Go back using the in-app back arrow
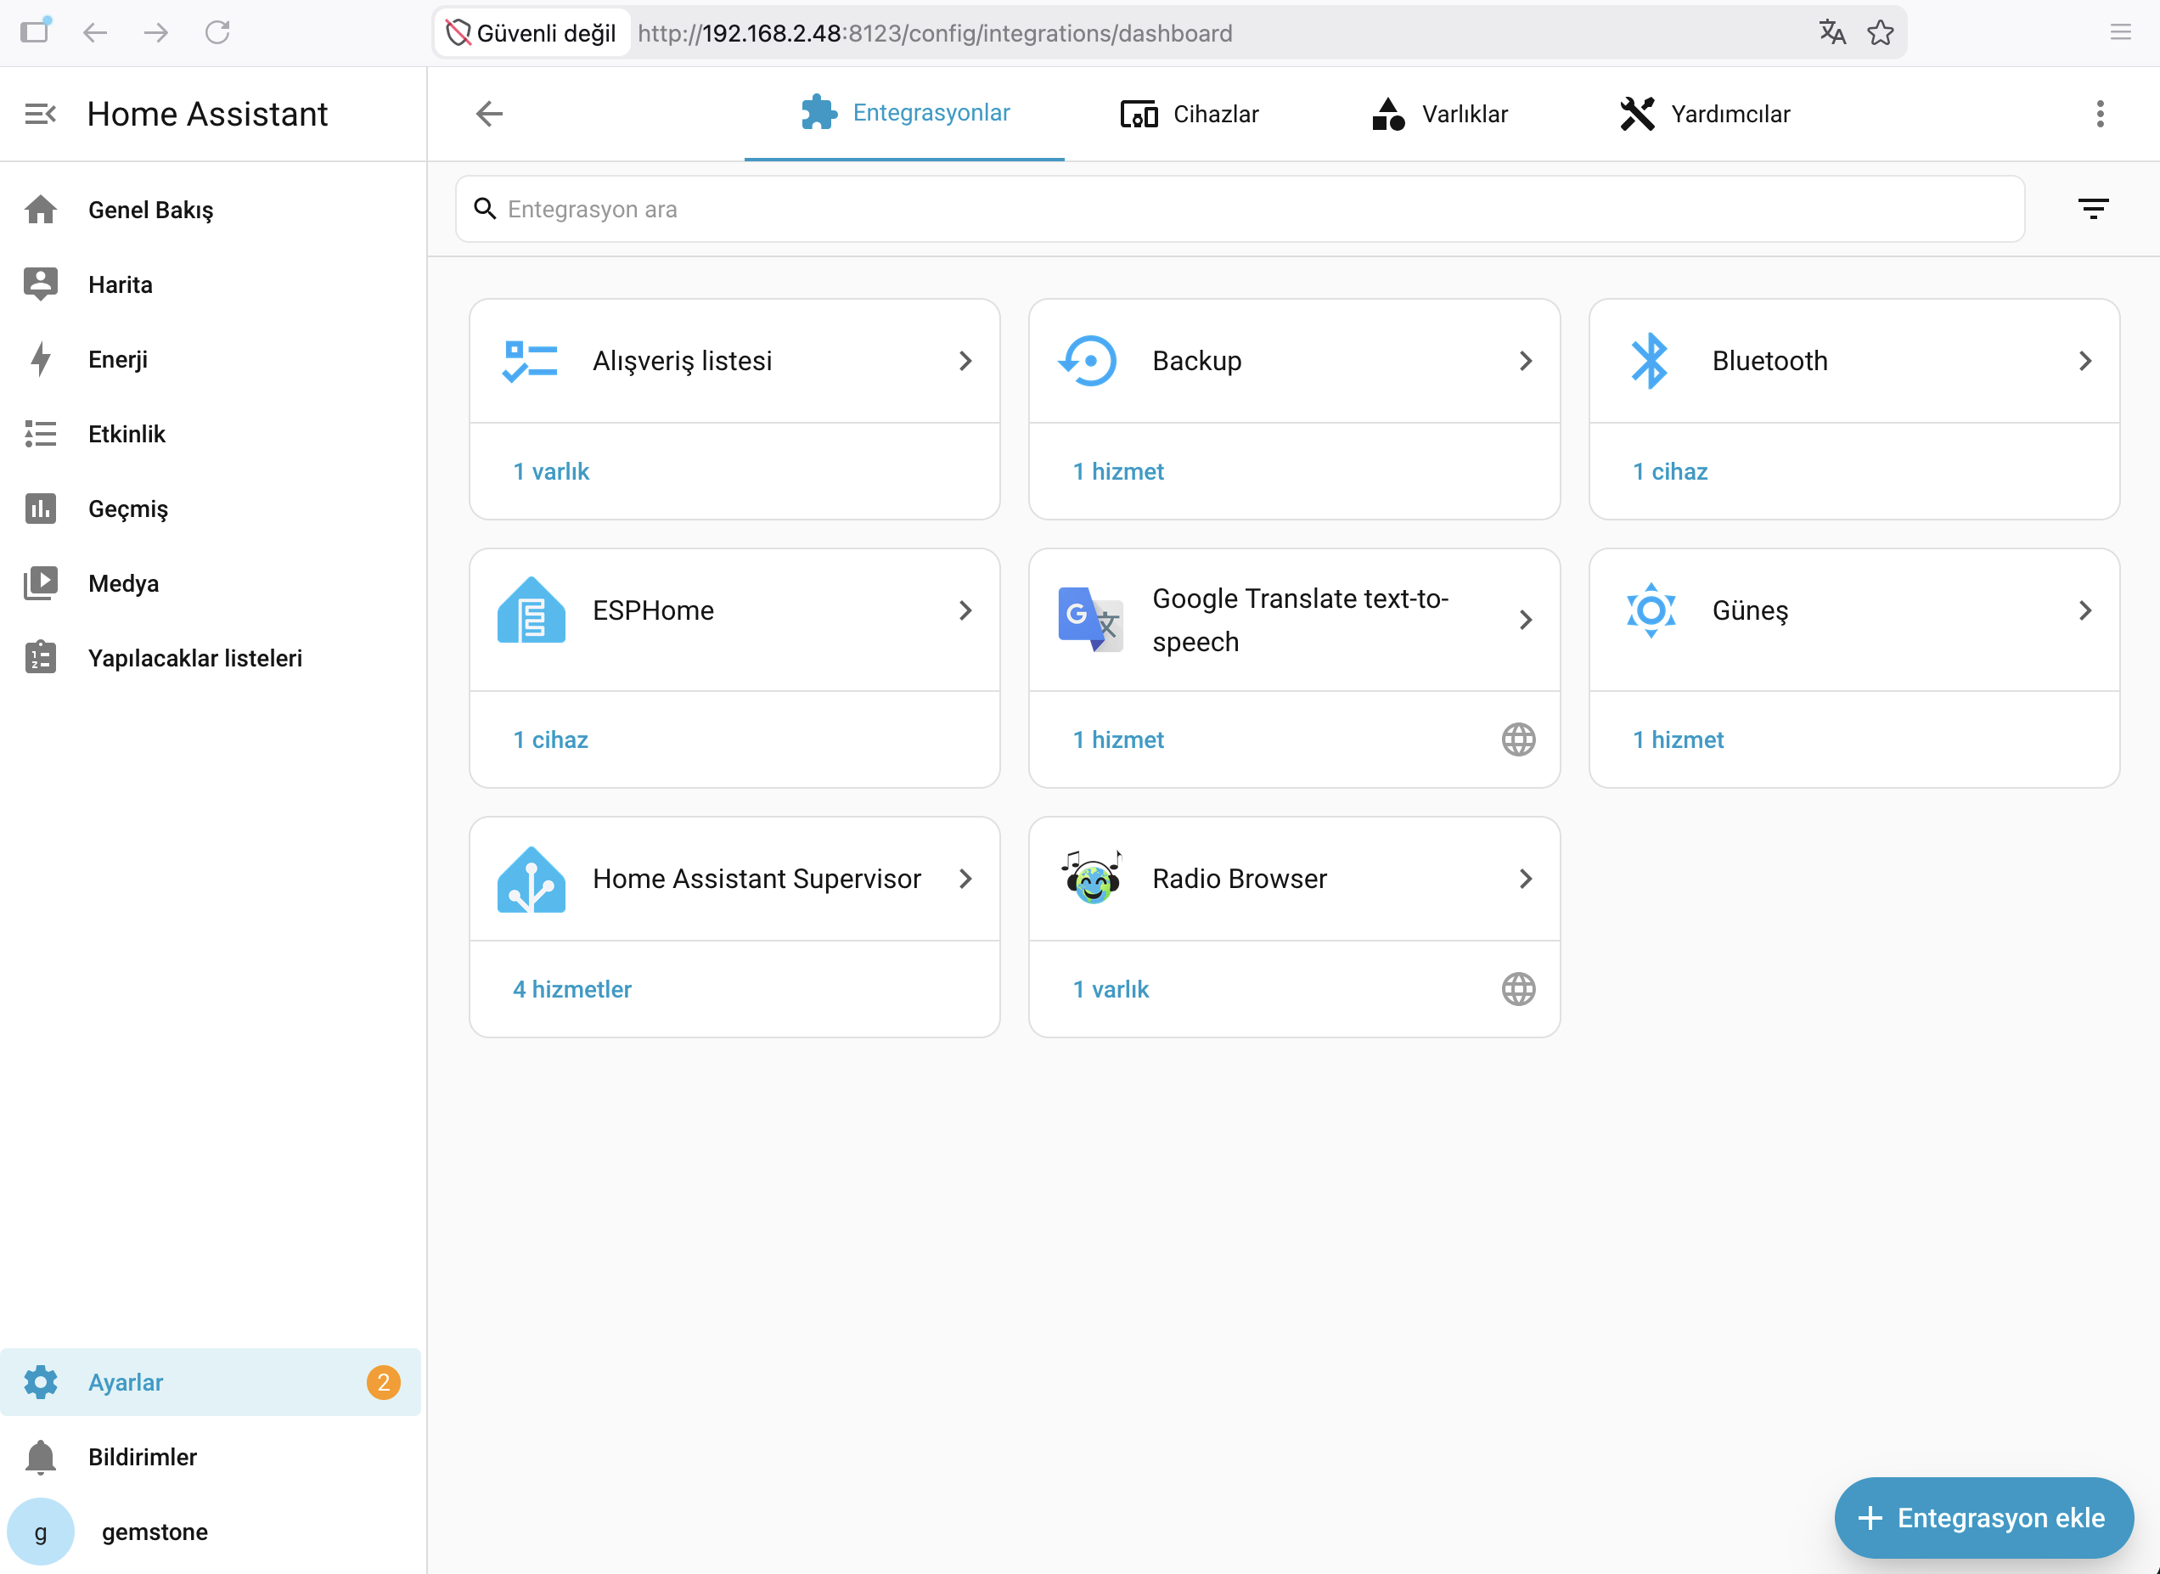Viewport: 2160px width, 1574px height. coord(489,114)
